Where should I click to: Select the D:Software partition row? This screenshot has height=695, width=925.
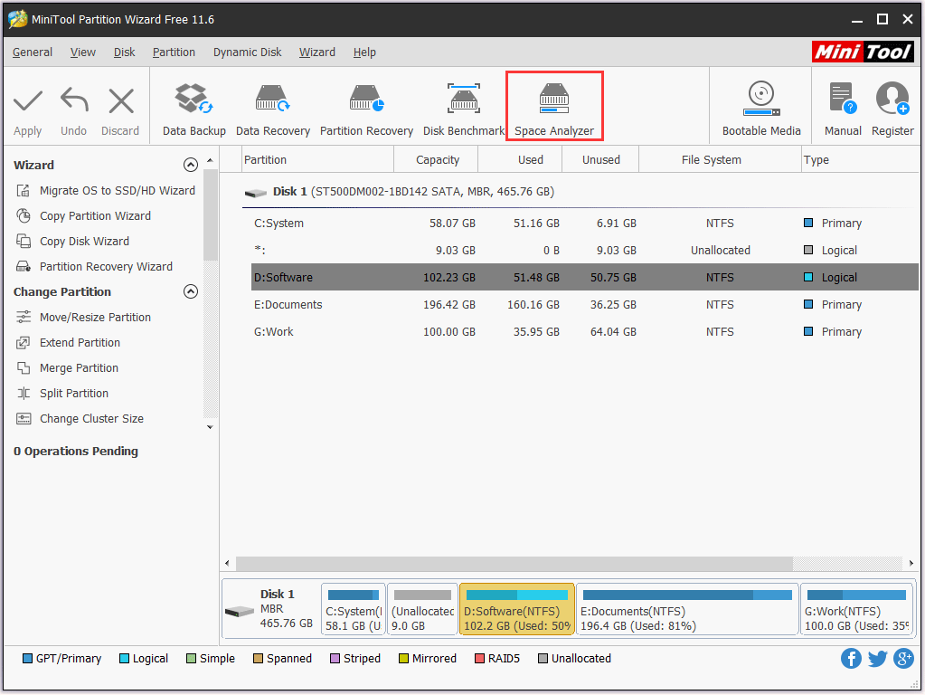[584, 278]
